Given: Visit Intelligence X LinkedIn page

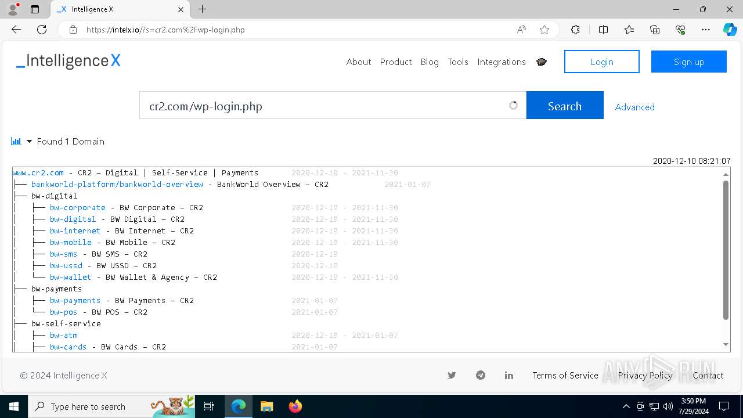Looking at the screenshot, I should pyautogui.click(x=509, y=375).
